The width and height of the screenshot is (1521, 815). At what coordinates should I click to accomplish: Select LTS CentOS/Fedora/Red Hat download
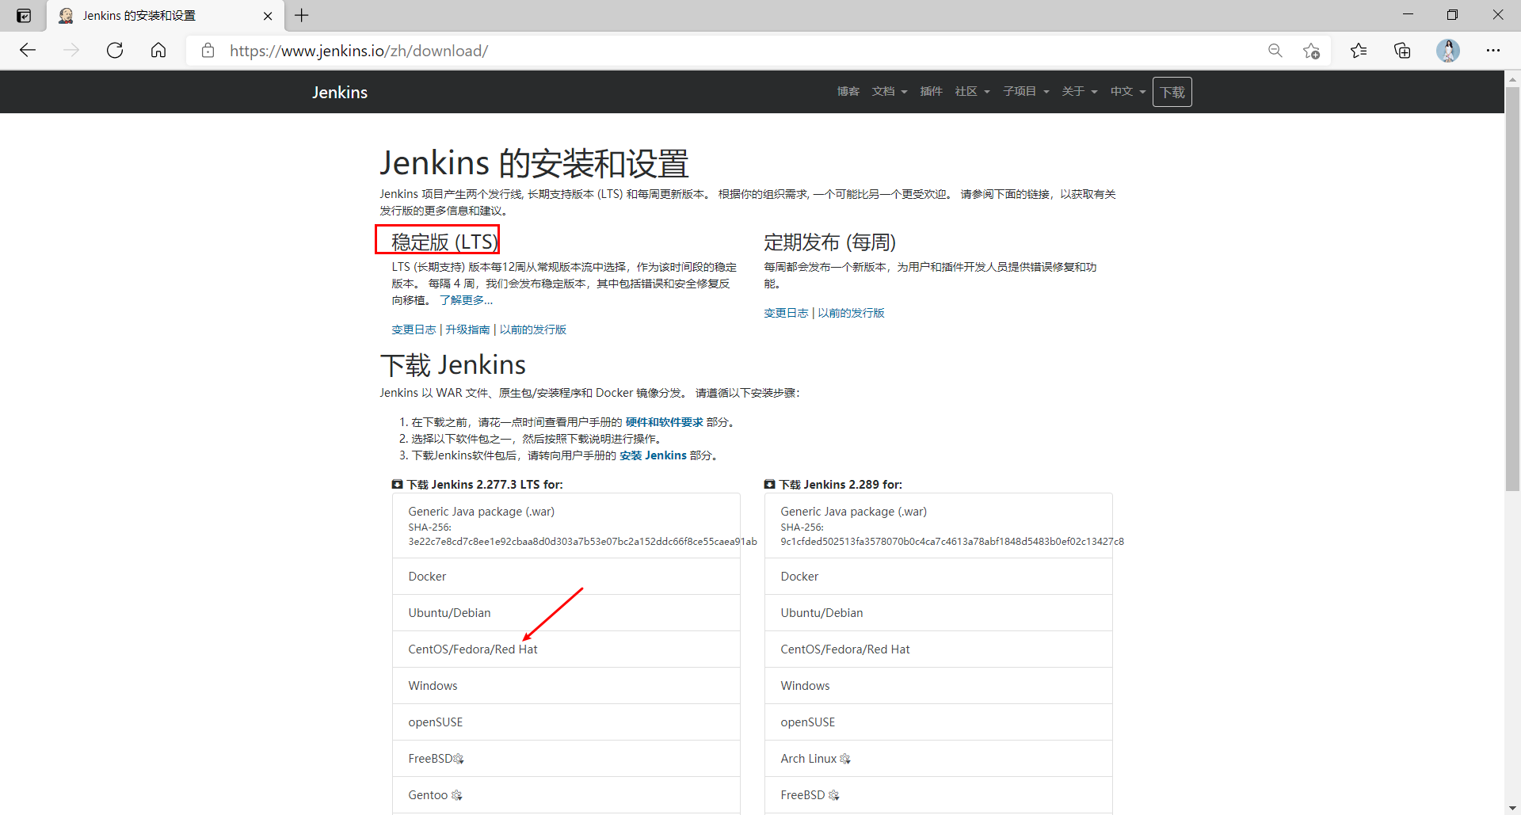[566, 649]
